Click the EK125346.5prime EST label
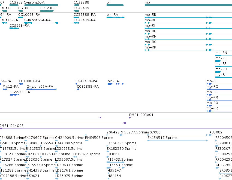This screenshot has height=180, width=232. coord(55,154)
